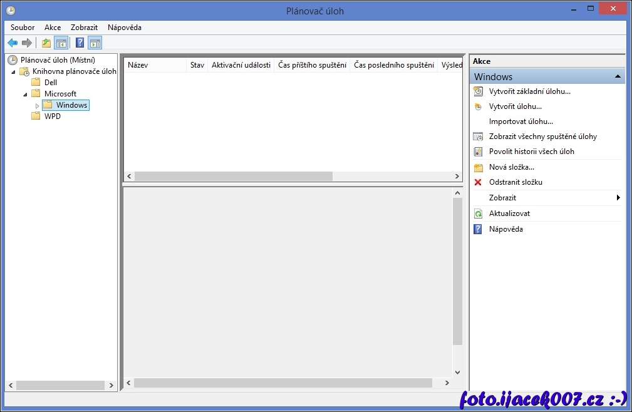Open the Akce menu

[53, 28]
